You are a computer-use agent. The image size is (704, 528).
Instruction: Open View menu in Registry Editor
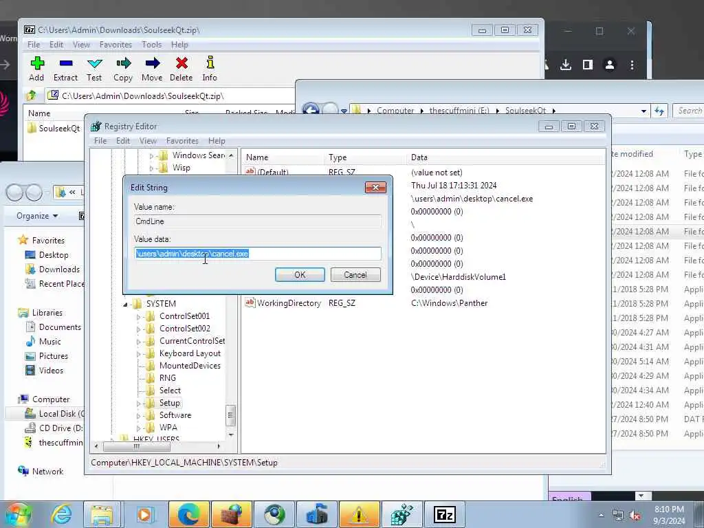(148, 141)
